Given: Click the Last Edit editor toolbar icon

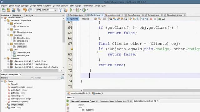Looking at the screenshot, I should pos(95,19).
